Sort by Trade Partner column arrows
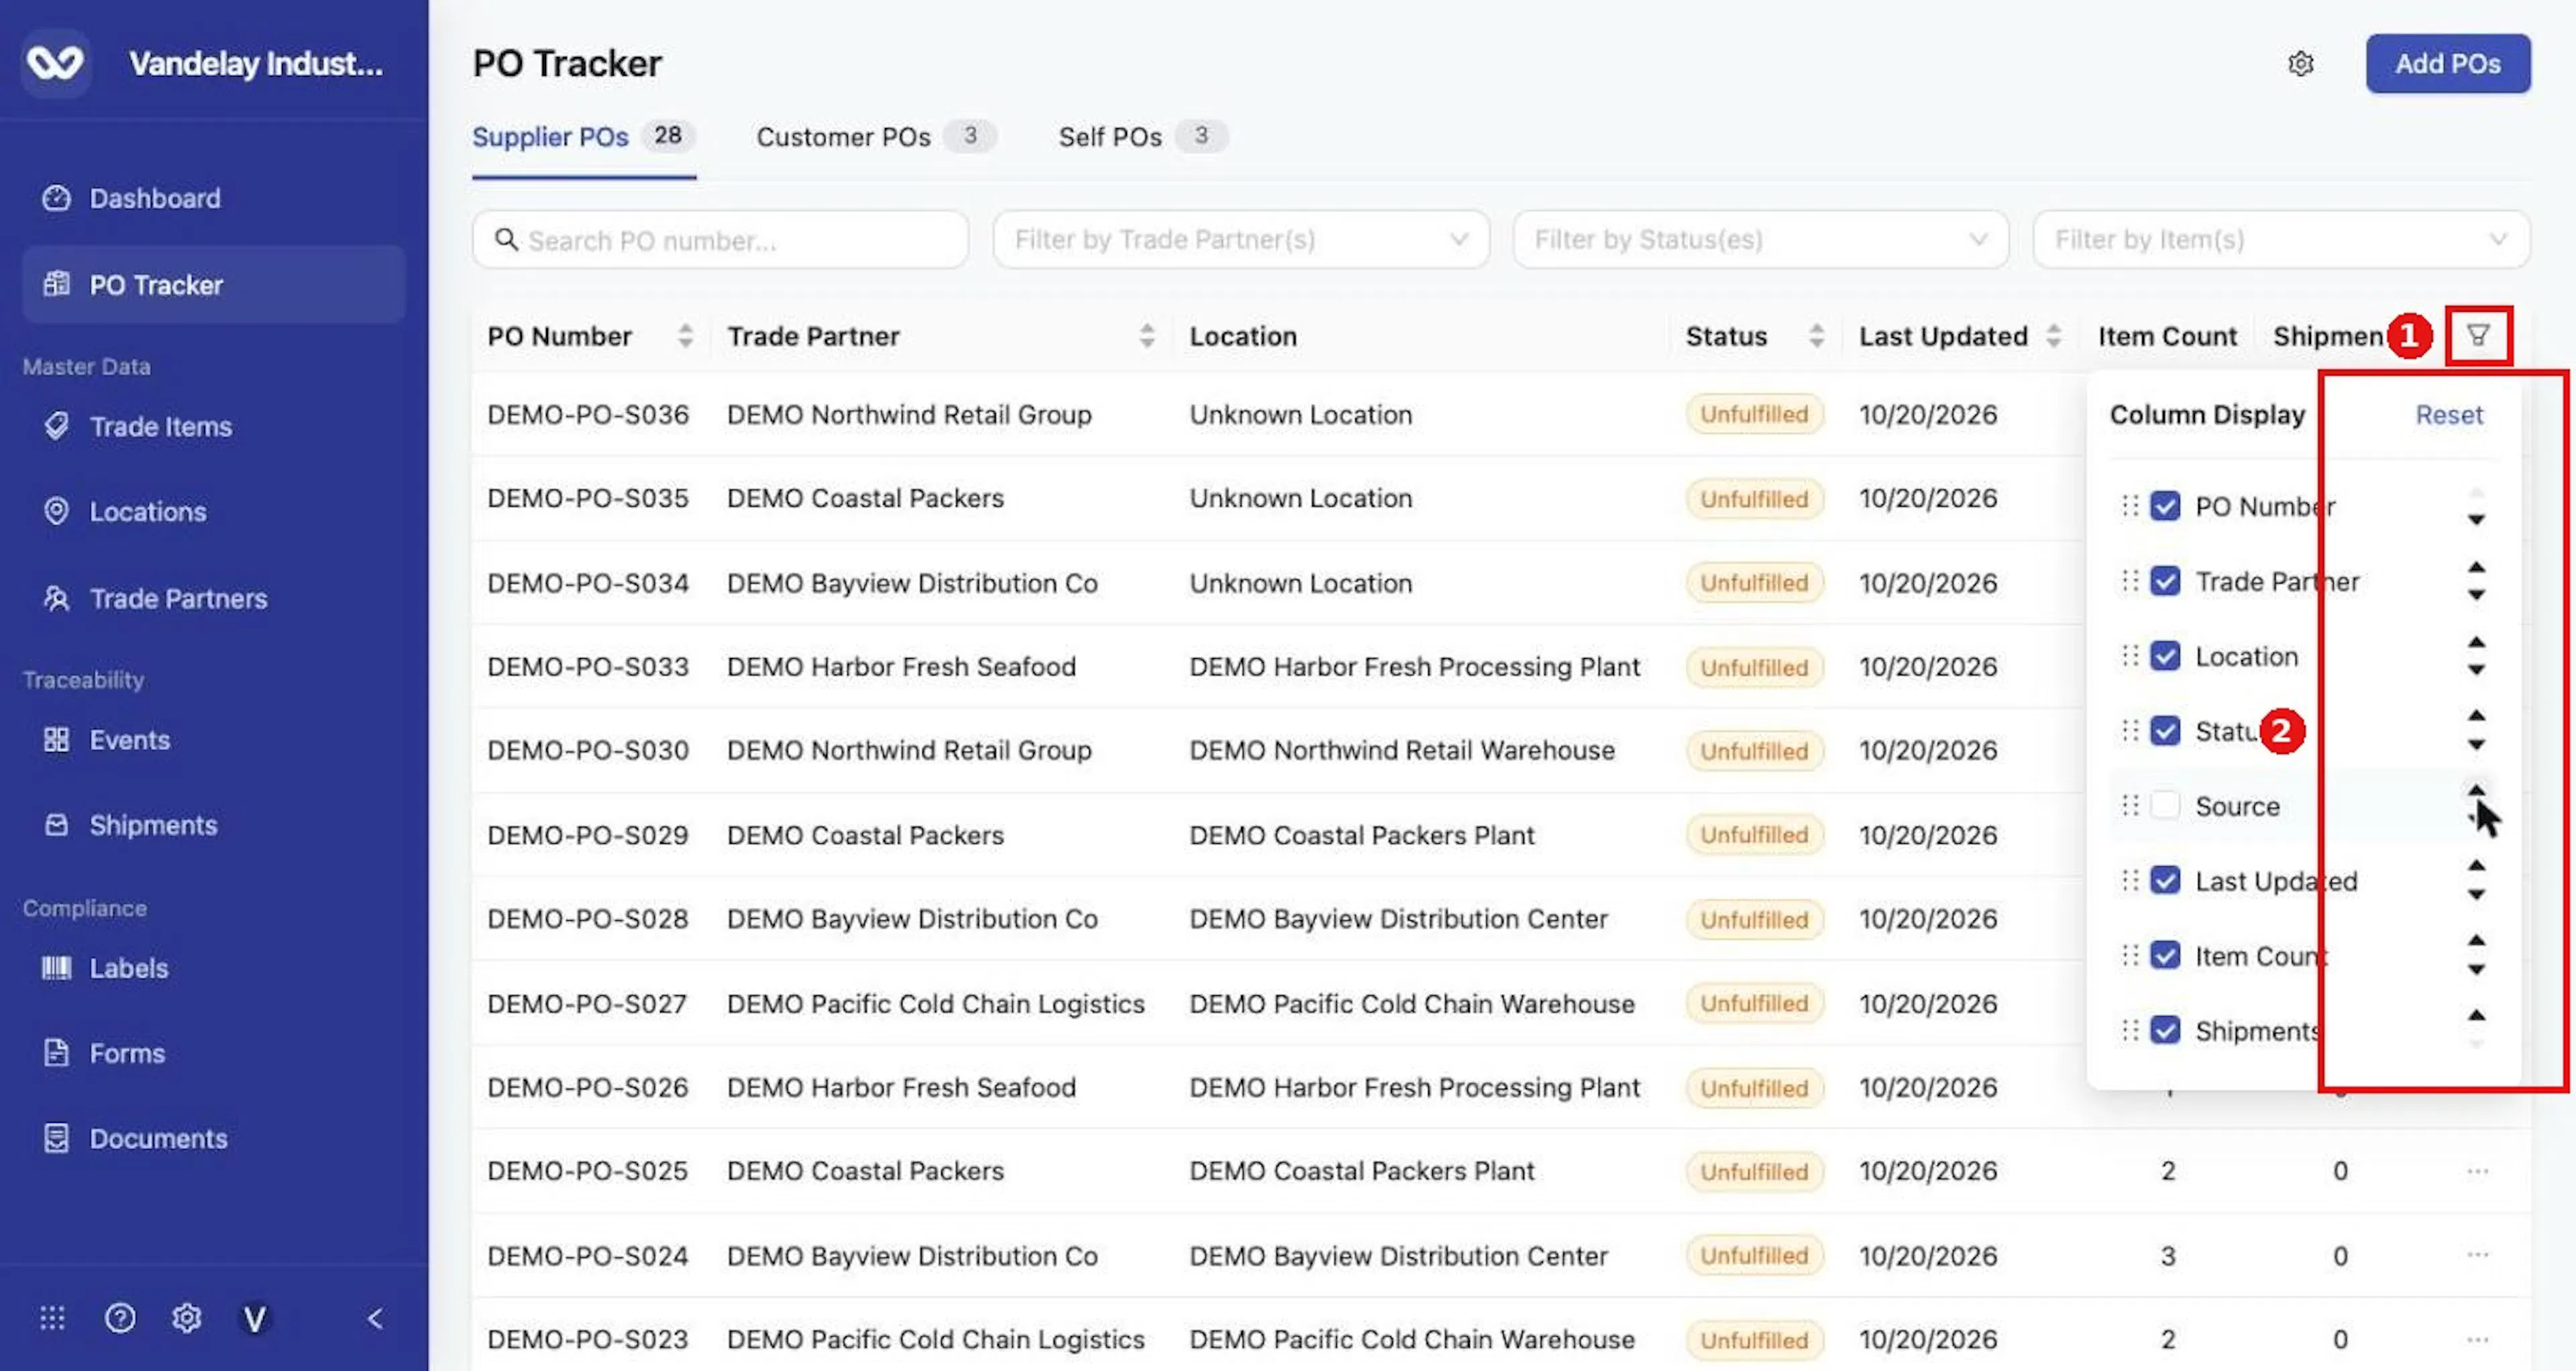 1147,336
